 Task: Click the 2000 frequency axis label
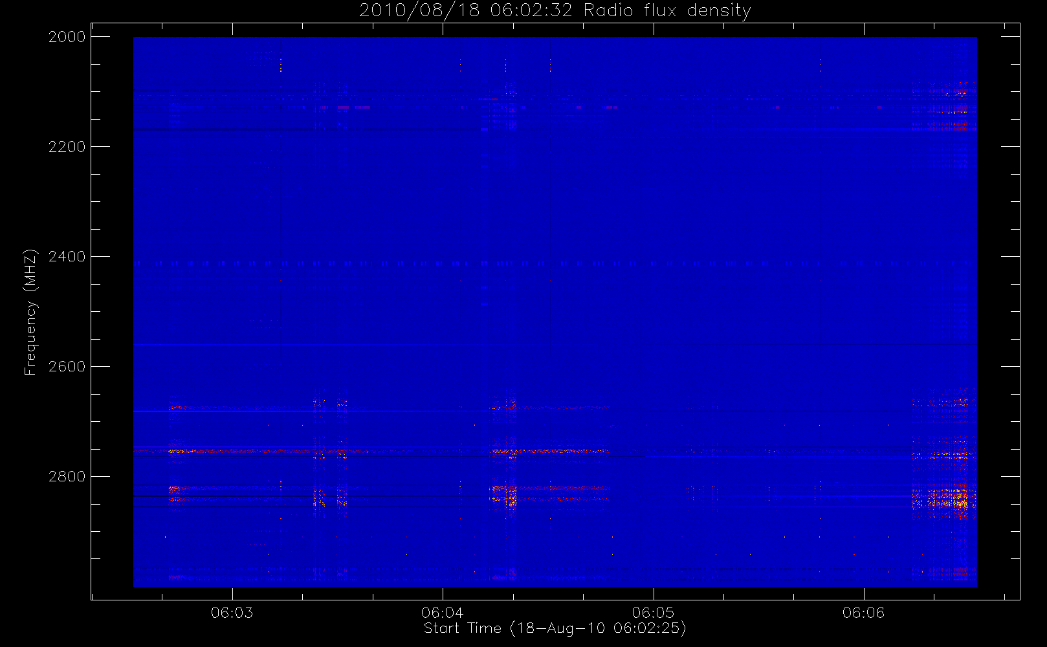[x=67, y=37]
